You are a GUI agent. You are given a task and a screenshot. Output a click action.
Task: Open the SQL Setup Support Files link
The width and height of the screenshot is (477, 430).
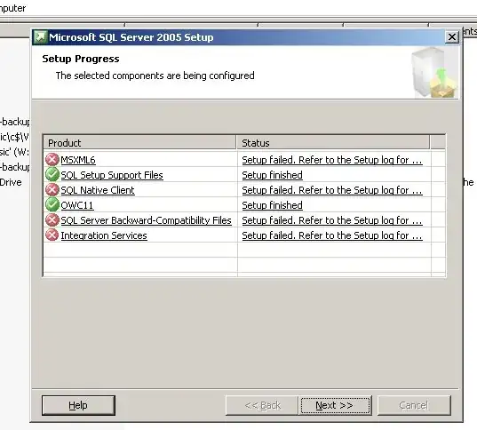112,175
